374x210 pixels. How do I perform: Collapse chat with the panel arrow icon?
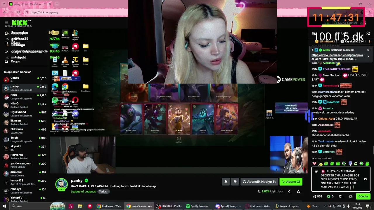[314, 34]
